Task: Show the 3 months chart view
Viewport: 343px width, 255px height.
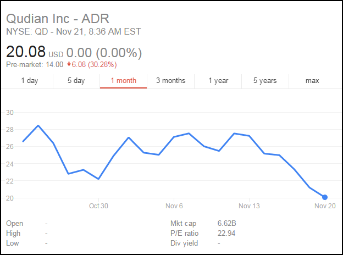Action: pyautogui.click(x=170, y=81)
